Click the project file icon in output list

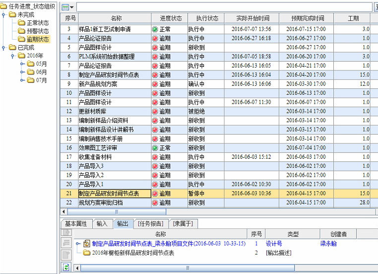coord(87,244)
